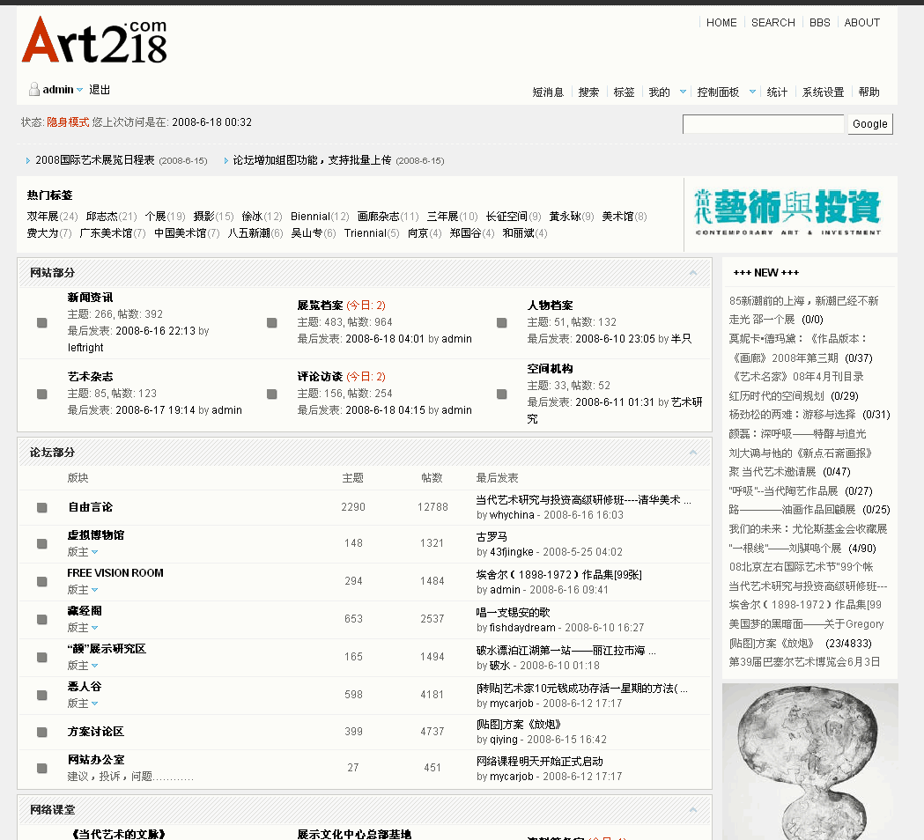The width and height of the screenshot is (924, 840).
Task: Click the forum status icon beside 展览档案
Action: pos(271,323)
